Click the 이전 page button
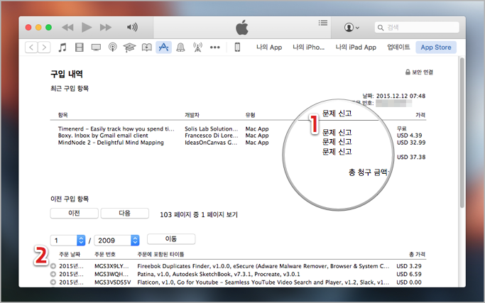Image resolution: width=485 pixels, height=303 pixels. click(75, 214)
